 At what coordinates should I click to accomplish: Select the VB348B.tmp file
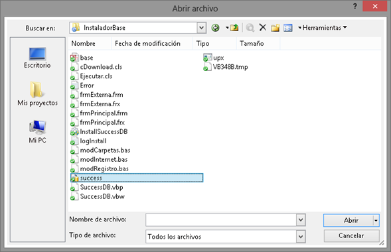(x=226, y=67)
